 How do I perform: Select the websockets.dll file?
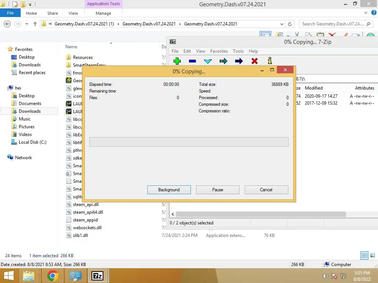click(87, 228)
